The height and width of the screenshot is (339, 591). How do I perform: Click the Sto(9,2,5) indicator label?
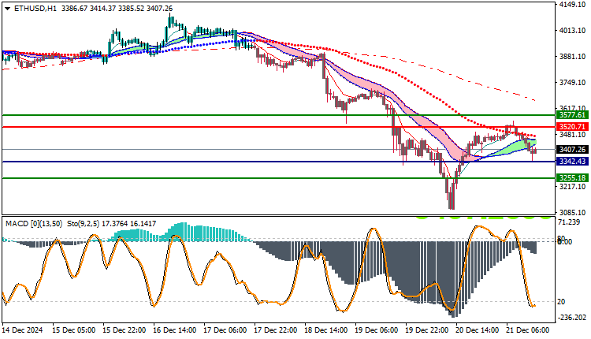pyautogui.click(x=84, y=224)
